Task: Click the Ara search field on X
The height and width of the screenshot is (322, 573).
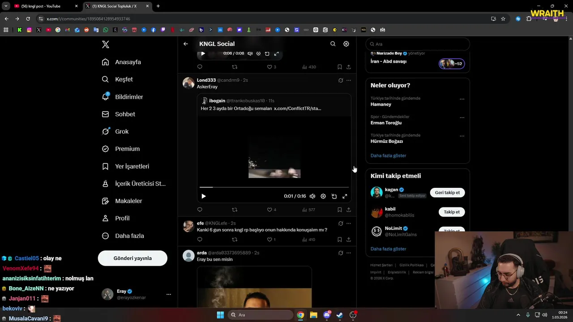Action: point(418,44)
